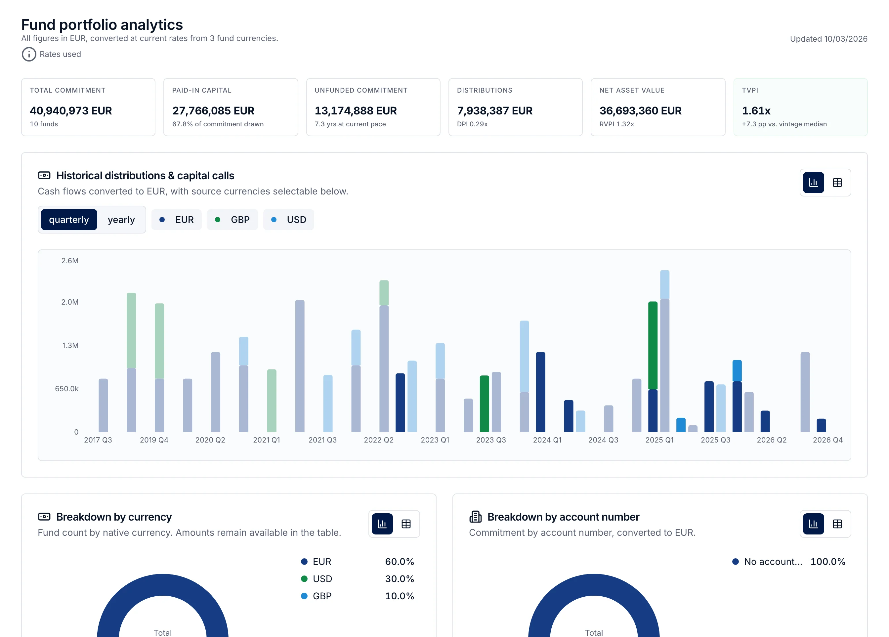Toggle the EUR currency filter chip

176,220
